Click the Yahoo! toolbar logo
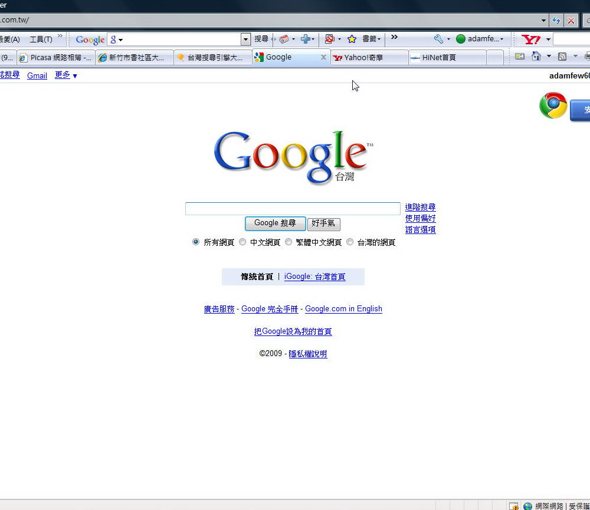The height and width of the screenshot is (510, 590). click(x=531, y=39)
